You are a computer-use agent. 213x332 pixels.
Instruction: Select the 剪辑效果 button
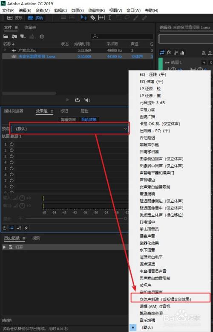click(x=68, y=119)
